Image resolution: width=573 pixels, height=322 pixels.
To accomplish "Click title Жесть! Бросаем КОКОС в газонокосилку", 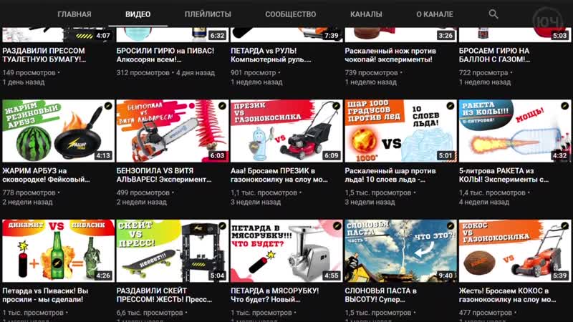I will [508, 295].
